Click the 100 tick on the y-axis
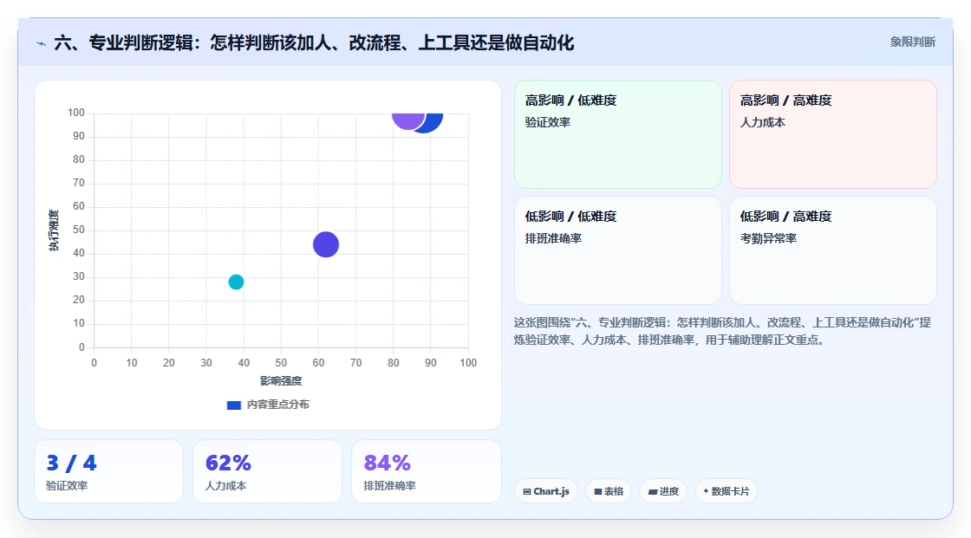Viewport: 971px width, 538px height. pyautogui.click(x=76, y=113)
